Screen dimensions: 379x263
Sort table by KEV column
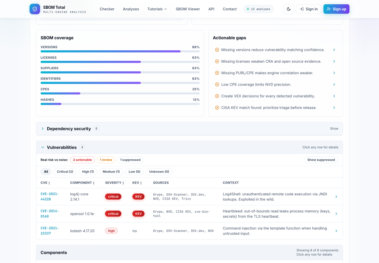pyautogui.click(x=137, y=183)
